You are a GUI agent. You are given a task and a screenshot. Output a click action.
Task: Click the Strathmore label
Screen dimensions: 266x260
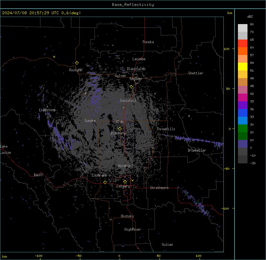[159, 188]
